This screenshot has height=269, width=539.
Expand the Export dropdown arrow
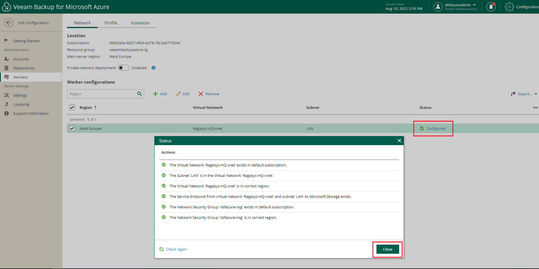[536, 94]
